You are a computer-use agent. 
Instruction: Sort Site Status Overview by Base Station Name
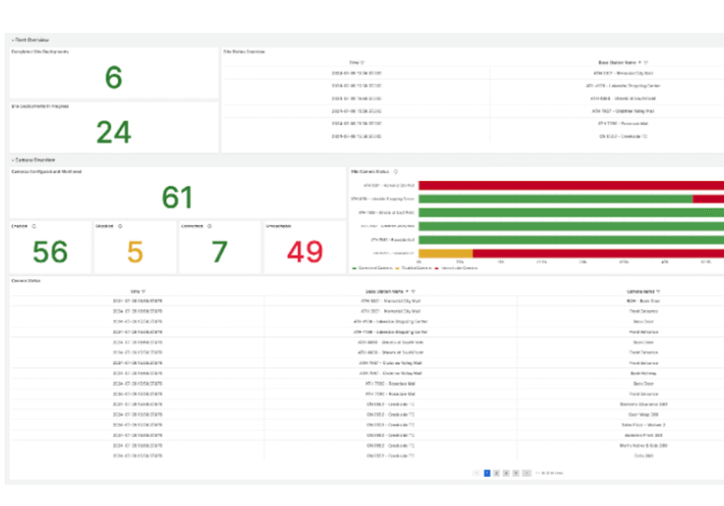[x=617, y=63]
